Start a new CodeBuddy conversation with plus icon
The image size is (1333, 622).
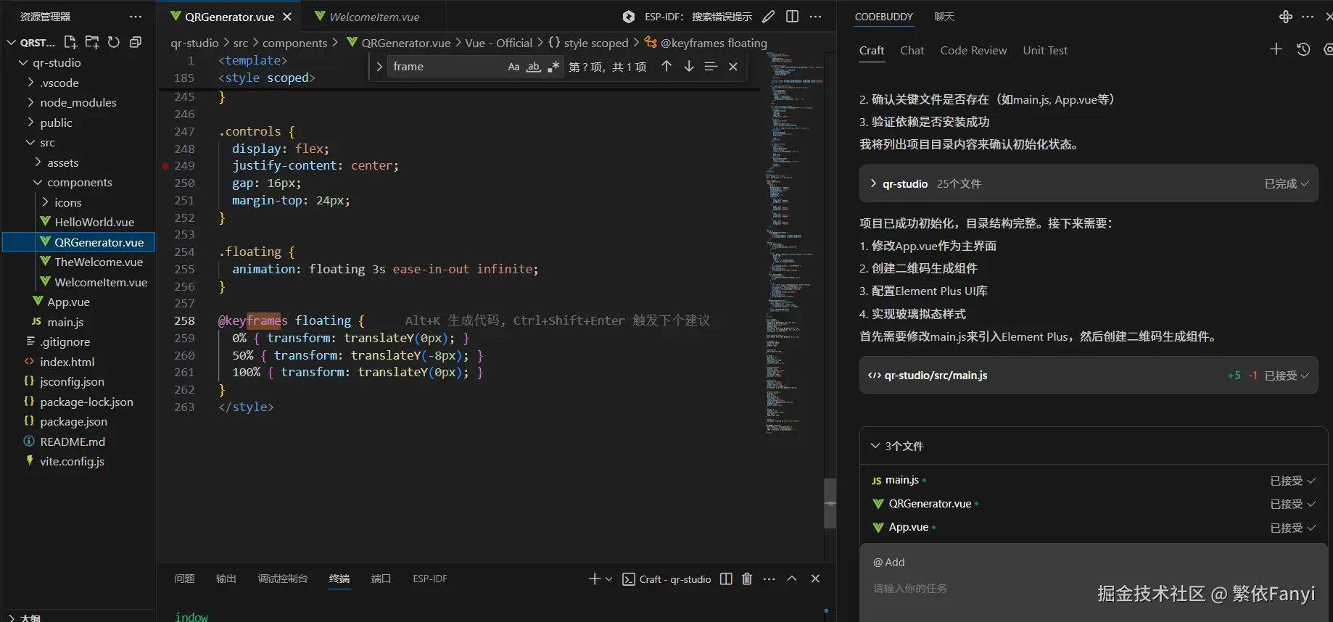1276,49
